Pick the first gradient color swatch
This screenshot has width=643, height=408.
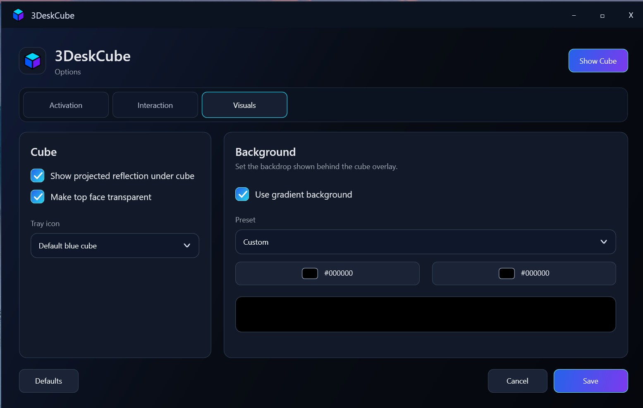point(310,273)
